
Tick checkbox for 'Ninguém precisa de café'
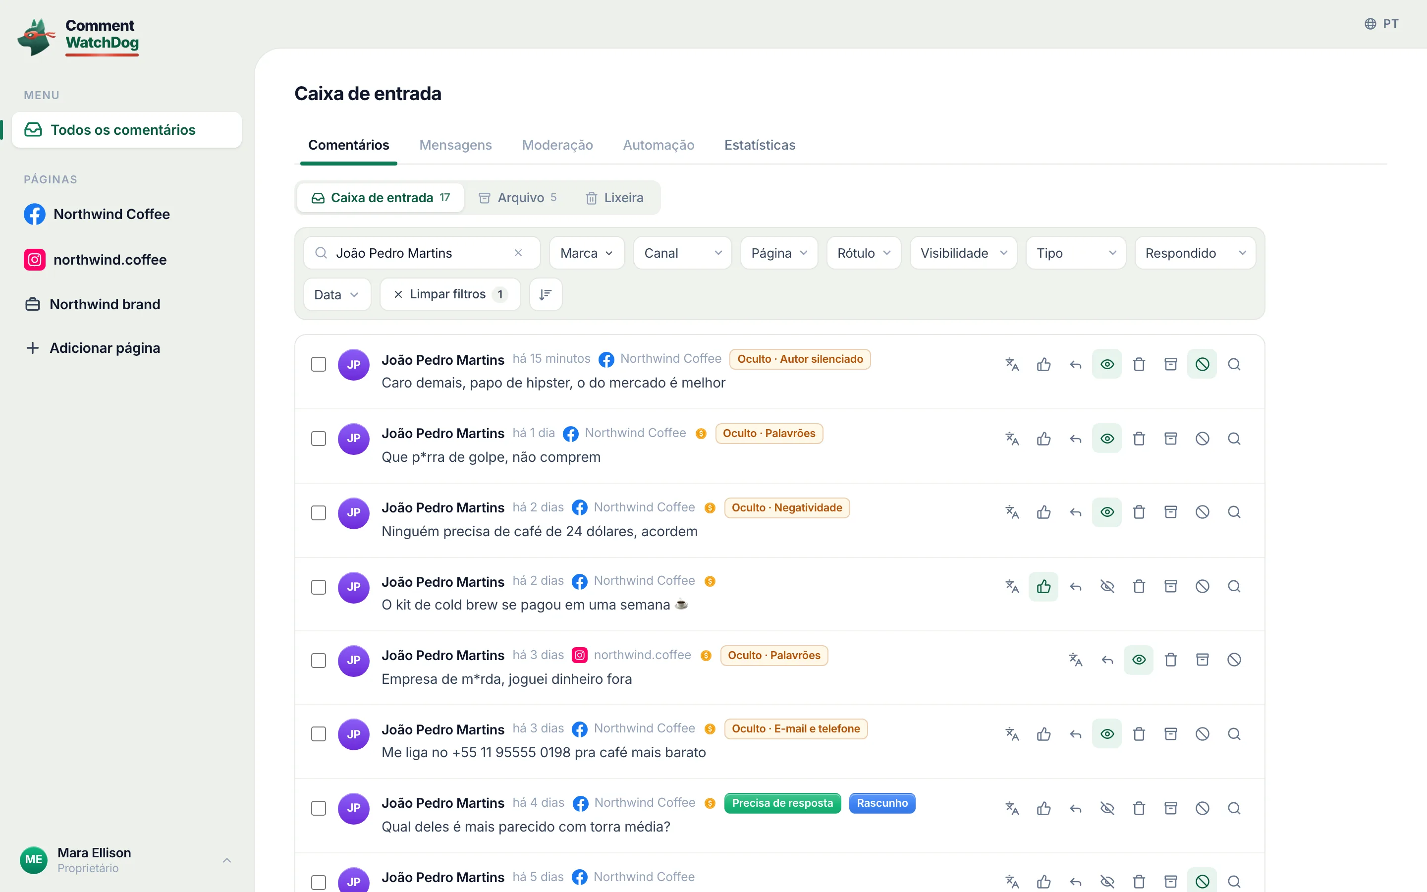(x=319, y=513)
